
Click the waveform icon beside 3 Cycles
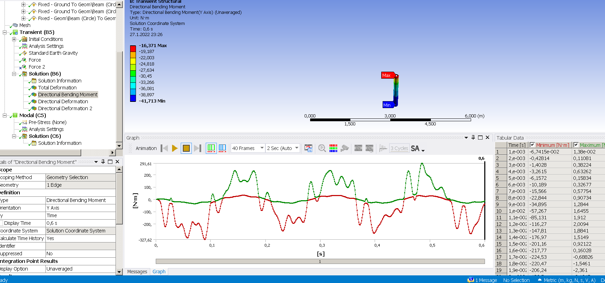pyautogui.click(x=383, y=148)
